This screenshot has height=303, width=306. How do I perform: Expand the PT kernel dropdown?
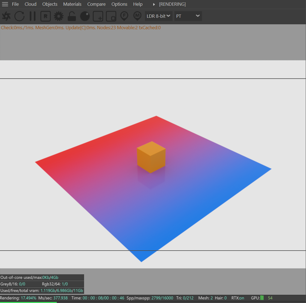tap(188, 16)
